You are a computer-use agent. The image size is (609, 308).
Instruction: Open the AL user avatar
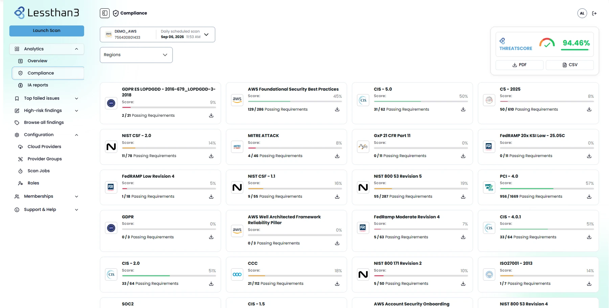582,14
